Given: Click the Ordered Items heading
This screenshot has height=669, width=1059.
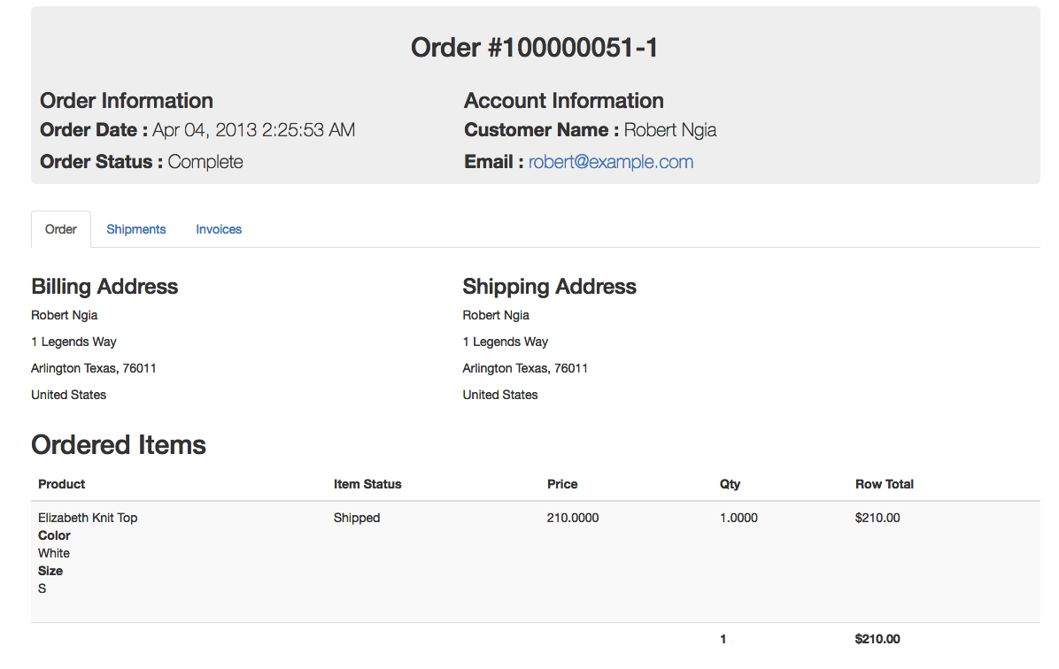Looking at the screenshot, I should coord(119,445).
